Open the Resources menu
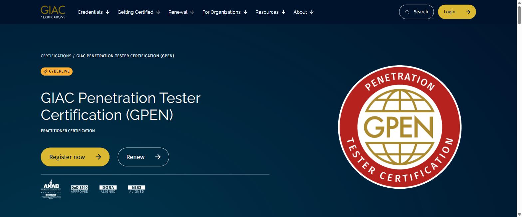This screenshot has width=522, height=217. 270,12
